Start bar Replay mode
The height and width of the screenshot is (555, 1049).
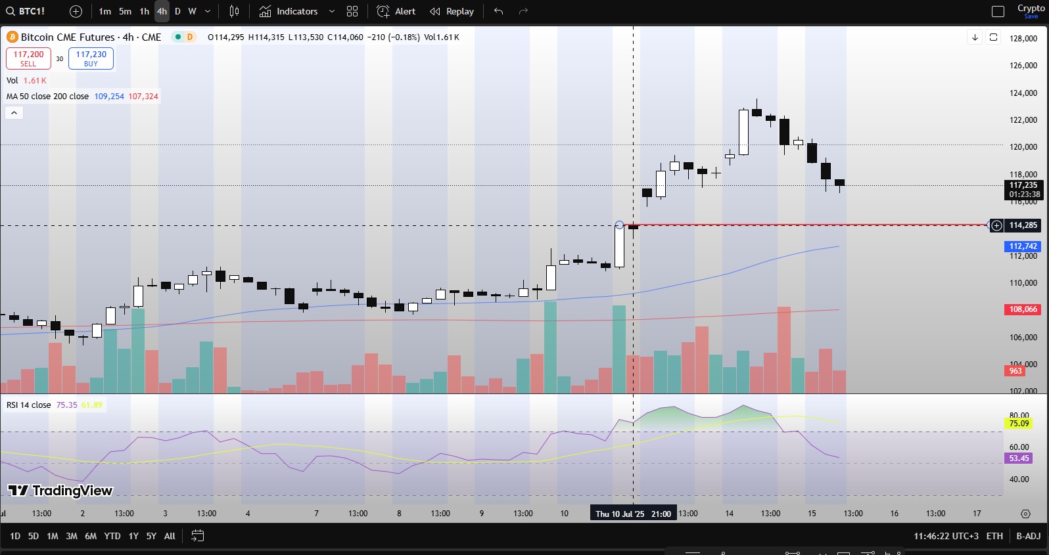point(452,11)
